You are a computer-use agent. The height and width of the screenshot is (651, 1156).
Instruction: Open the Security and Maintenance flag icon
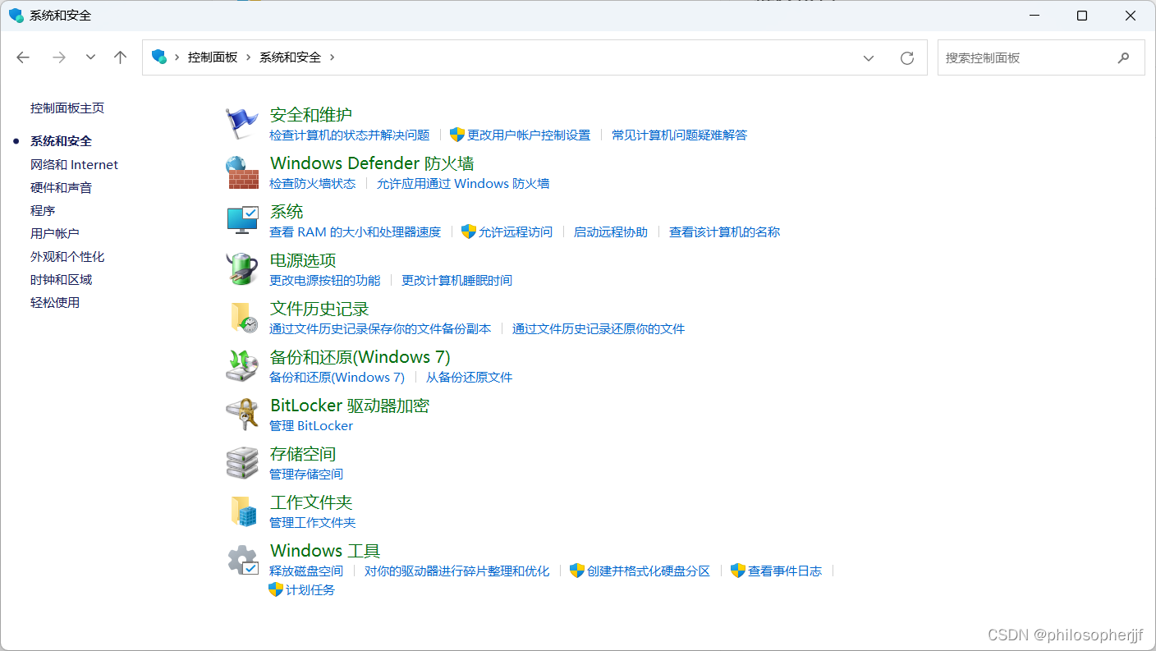pos(242,123)
